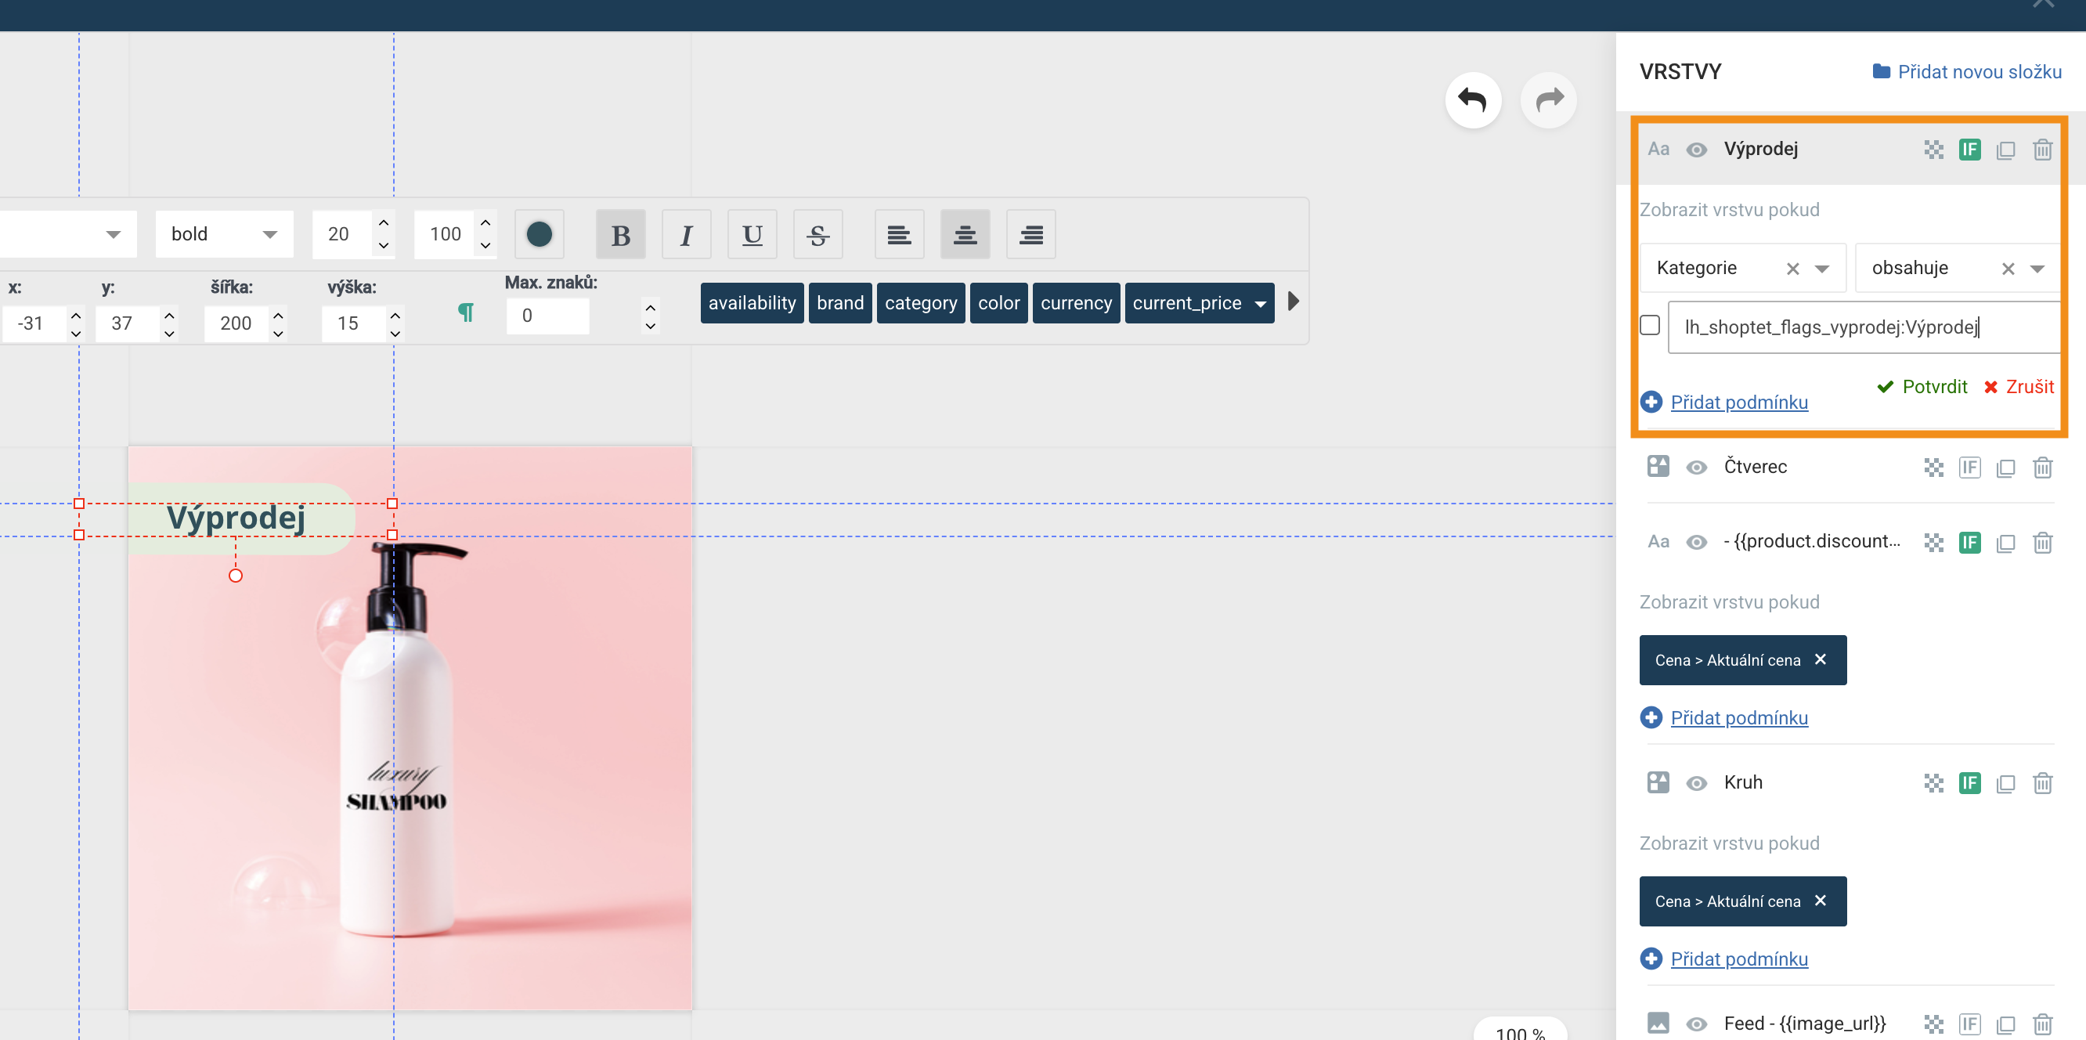Insert the brand variable tag

[839, 303]
